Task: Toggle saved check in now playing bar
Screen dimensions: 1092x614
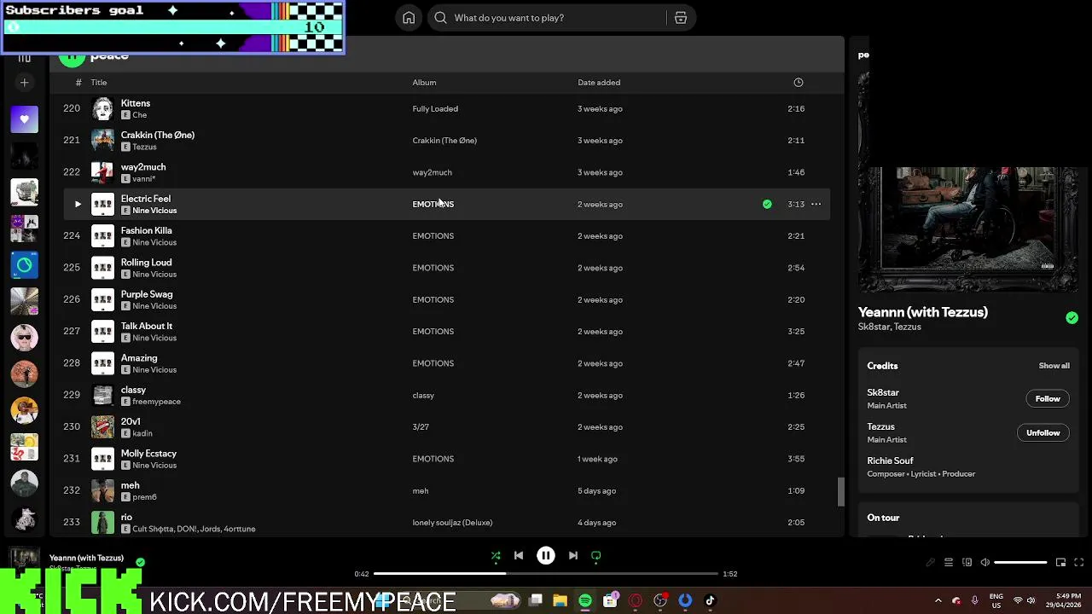Action: coord(140,563)
